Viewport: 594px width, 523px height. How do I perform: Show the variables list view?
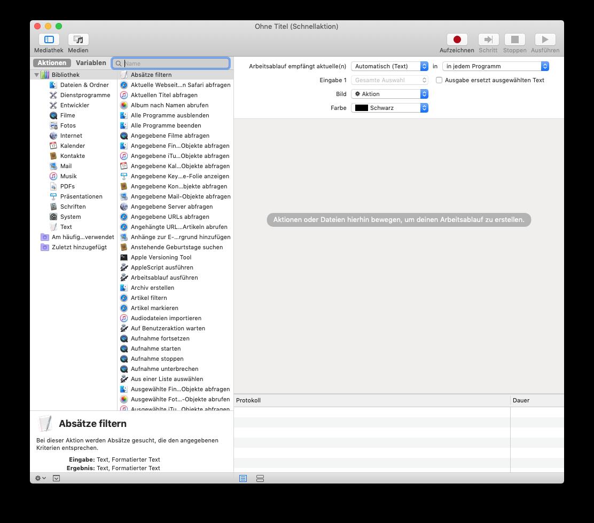260,478
